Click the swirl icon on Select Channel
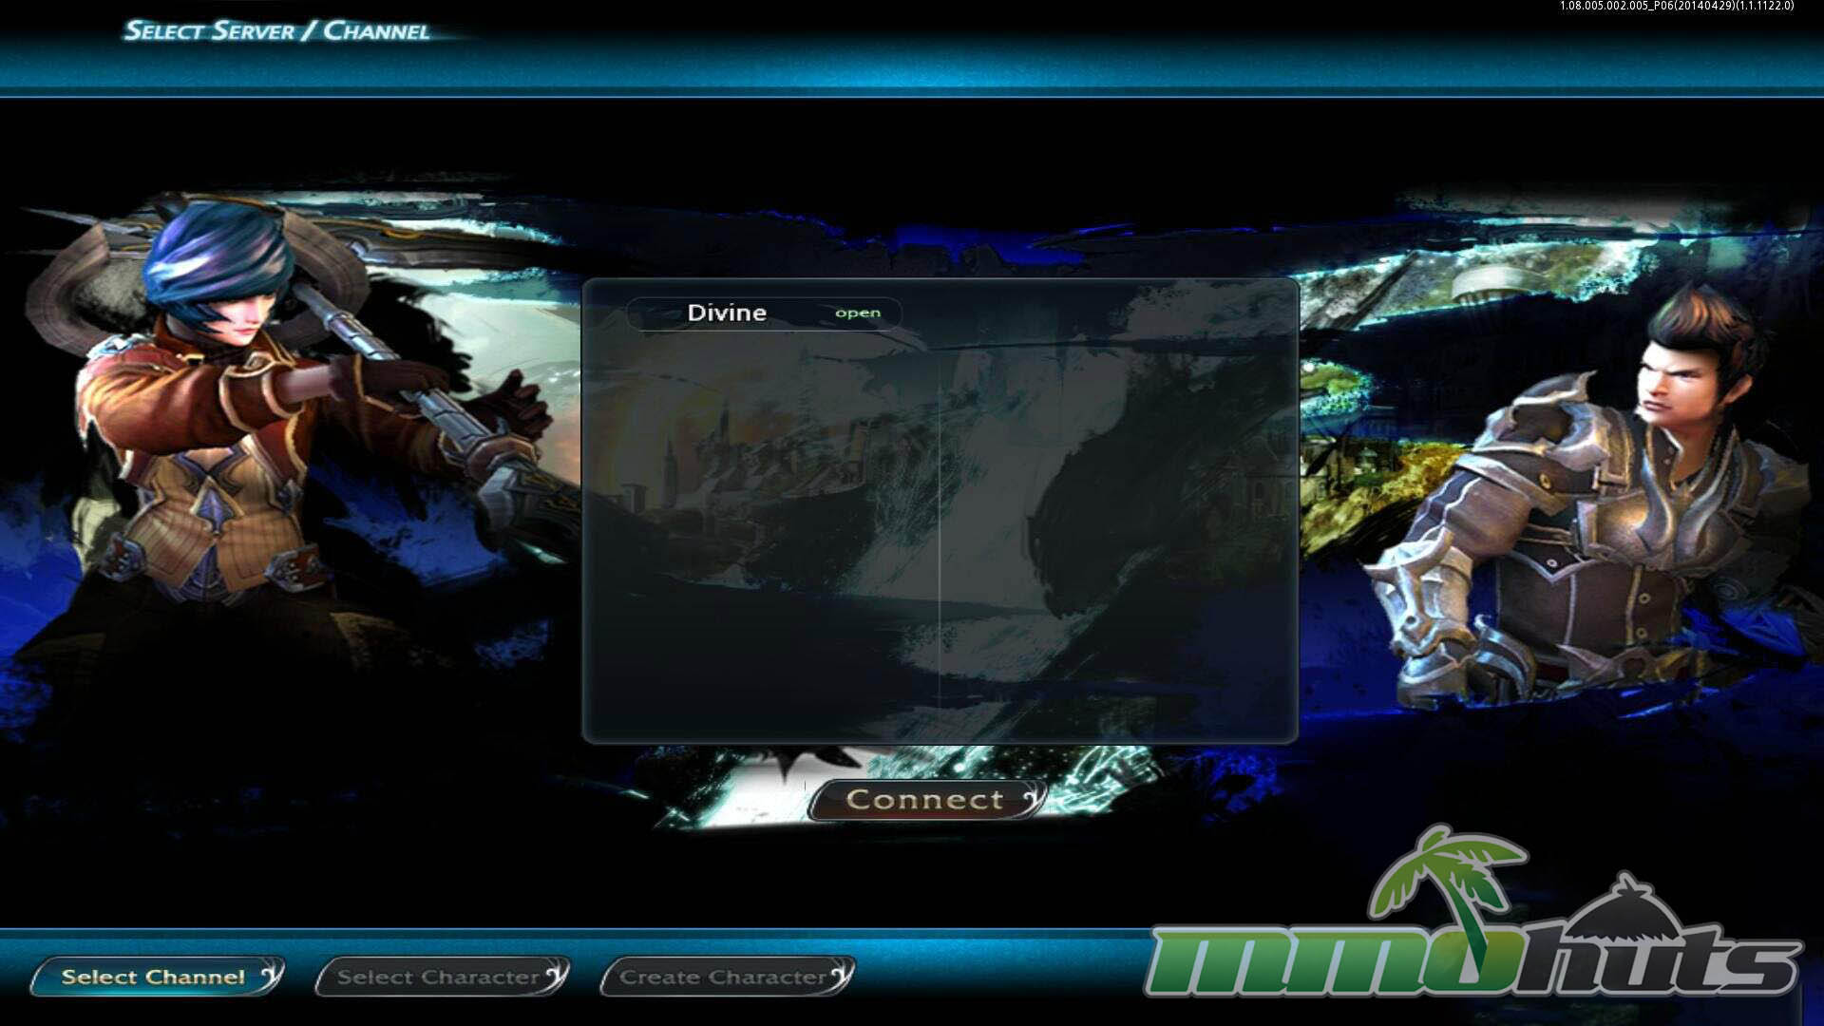Screen dimensions: 1824x1026 pyautogui.click(x=270, y=975)
